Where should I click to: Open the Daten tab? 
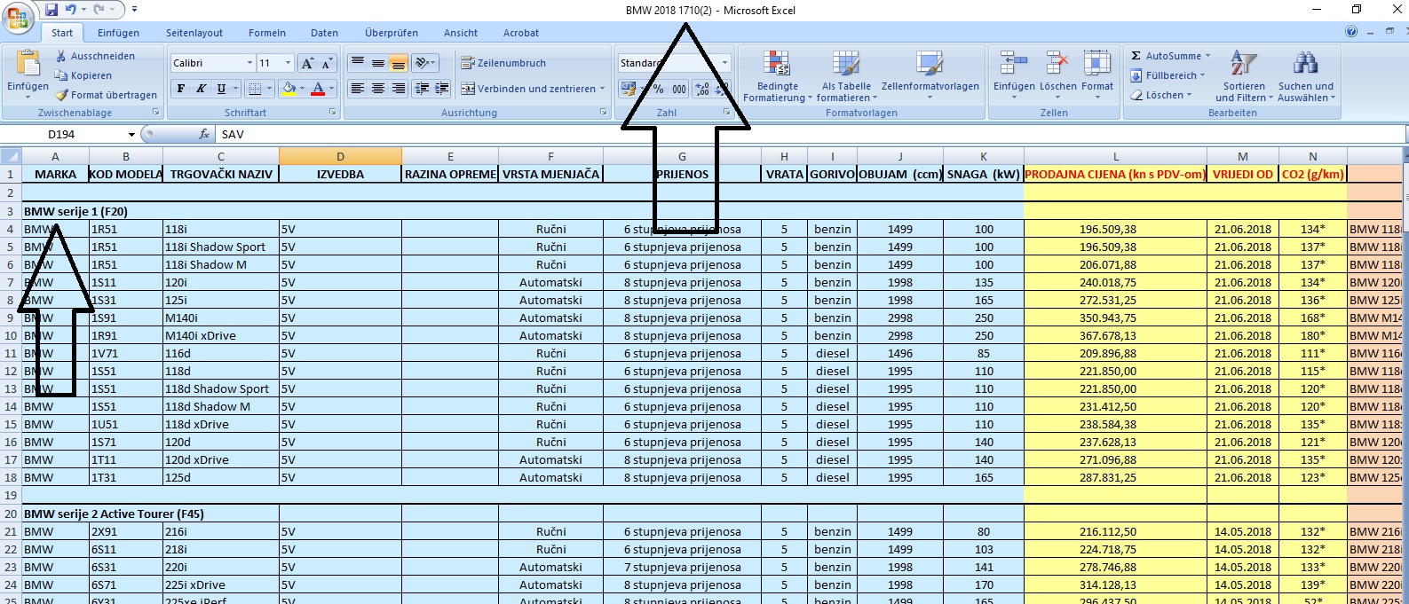tap(324, 33)
